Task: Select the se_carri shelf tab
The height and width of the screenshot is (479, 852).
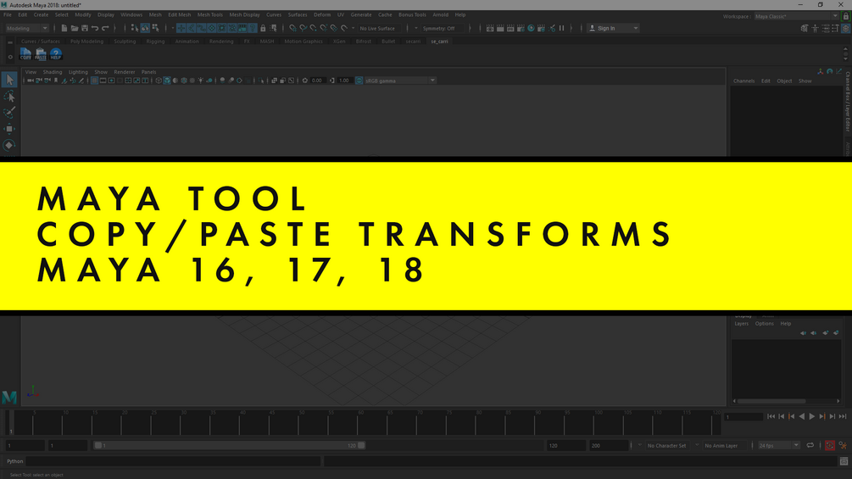Action: tap(439, 42)
